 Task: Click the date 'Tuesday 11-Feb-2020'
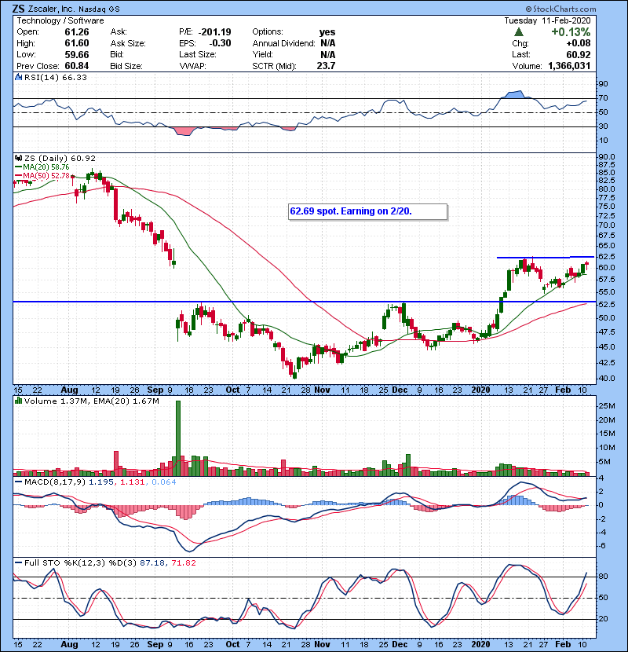click(x=547, y=20)
